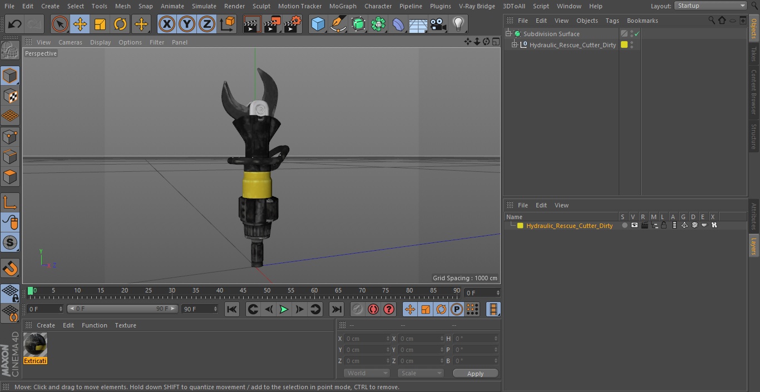Toggle layer Solo dot for Hydraulic_Rescue_Cutter_Dirty
Image resolution: width=760 pixels, height=392 pixels.
click(624, 226)
